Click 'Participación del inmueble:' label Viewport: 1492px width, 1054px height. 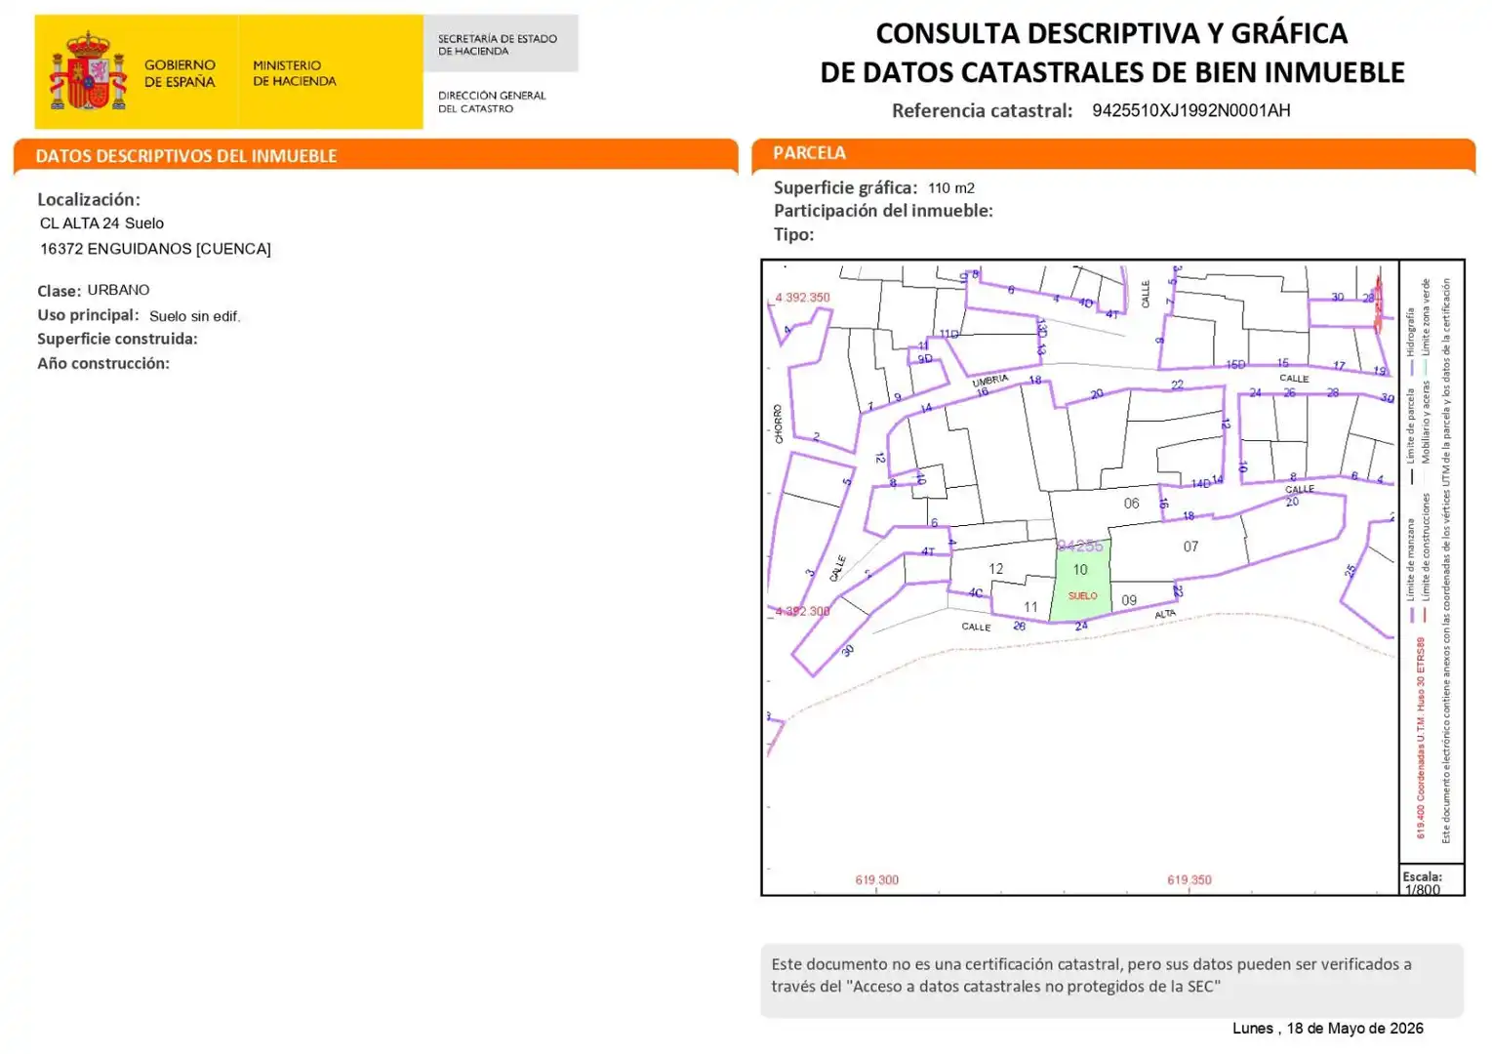click(x=883, y=211)
